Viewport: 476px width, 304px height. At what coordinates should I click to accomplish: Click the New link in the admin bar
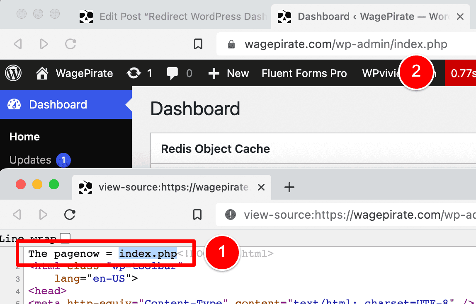[238, 73]
